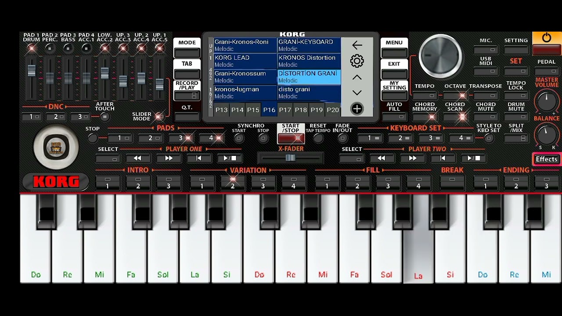Open the Effects panel

click(547, 159)
